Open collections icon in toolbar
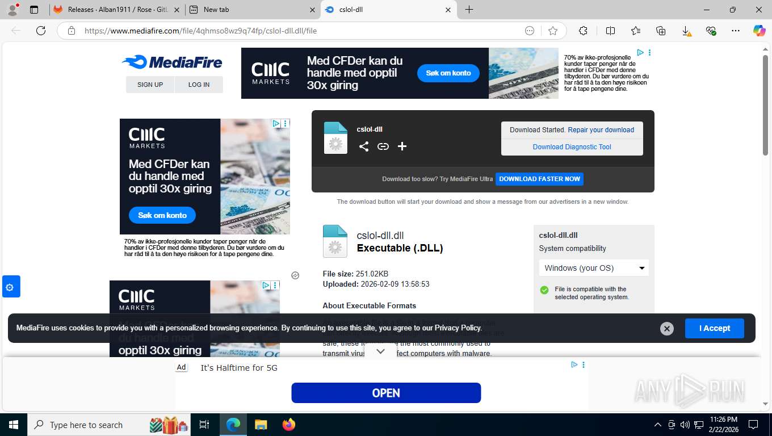Screen dimensions: 772x436 tap(661, 31)
